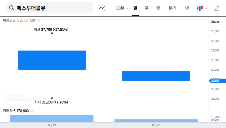Screen dimensions: 226x128
Task: Click the 09/22 volume bar
Action: [x=156, y=121]
